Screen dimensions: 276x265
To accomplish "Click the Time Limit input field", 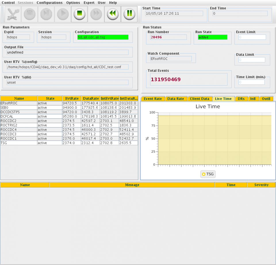I will pos(251,82).
